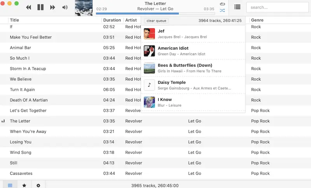This screenshot has width=311, height=188.
Task: Click the Girls In Hawaii album artwork
Action: 149,68
